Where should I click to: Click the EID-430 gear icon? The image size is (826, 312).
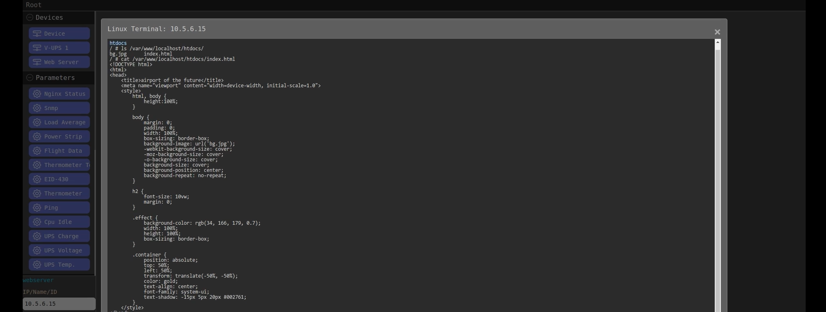click(x=37, y=179)
